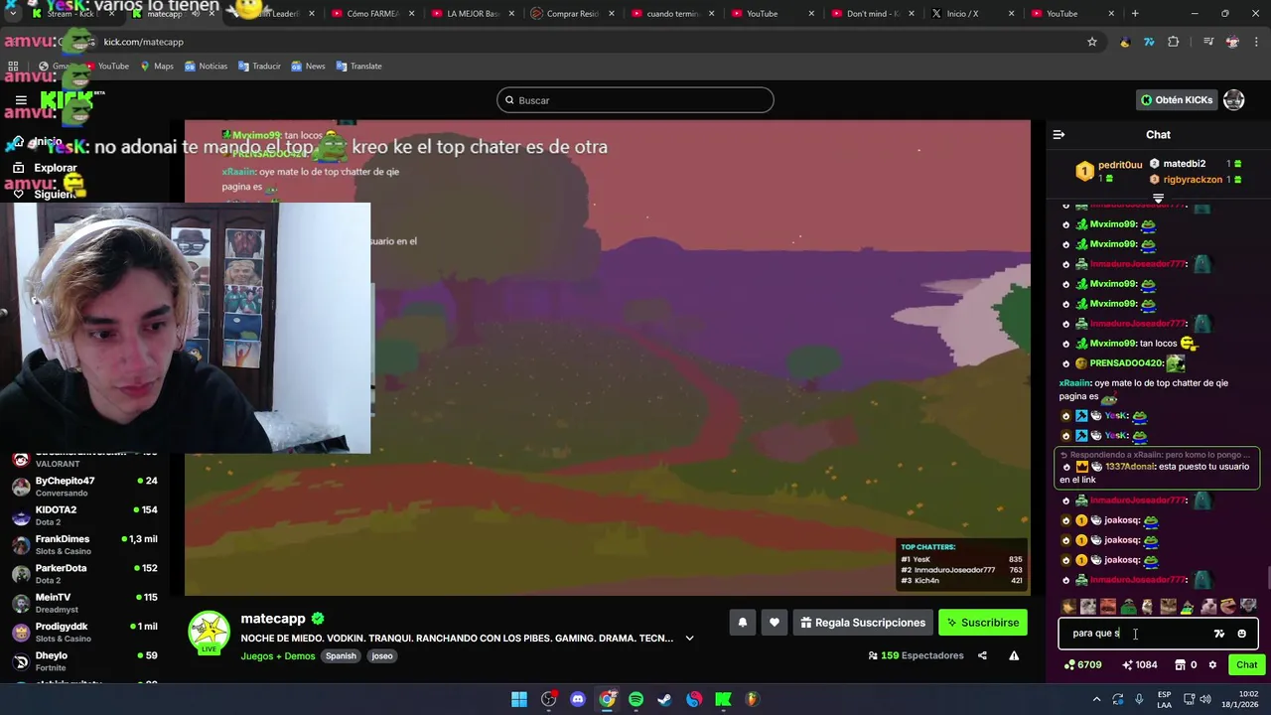Open KIDOTA2 channel in sidebar

point(84,515)
